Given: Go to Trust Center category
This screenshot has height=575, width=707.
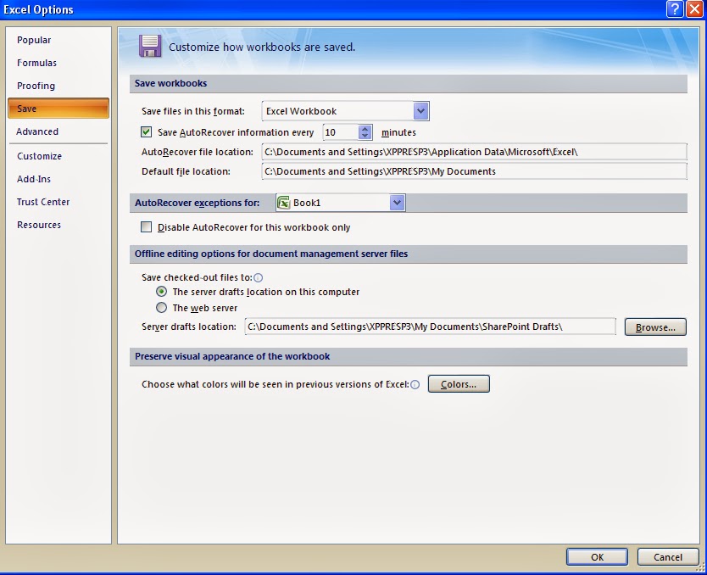Looking at the screenshot, I should pos(43,202).
